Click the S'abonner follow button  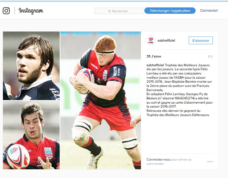(201, 41)
